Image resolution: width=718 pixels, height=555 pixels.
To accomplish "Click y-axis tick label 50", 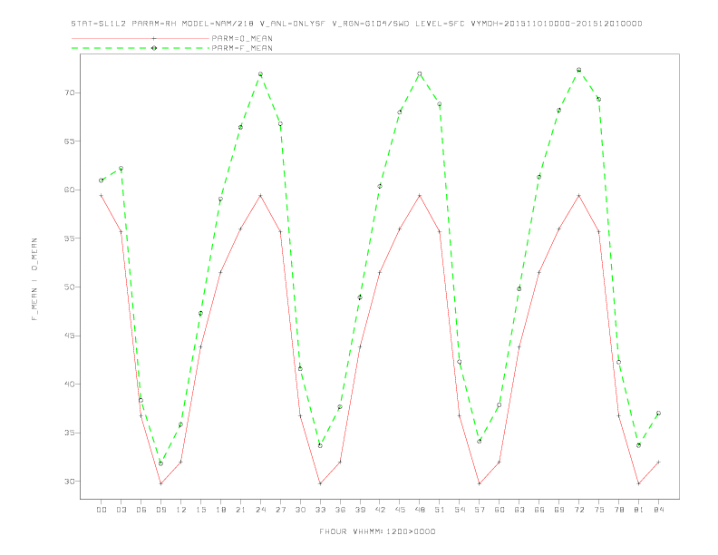I will (x=69, y=287).
